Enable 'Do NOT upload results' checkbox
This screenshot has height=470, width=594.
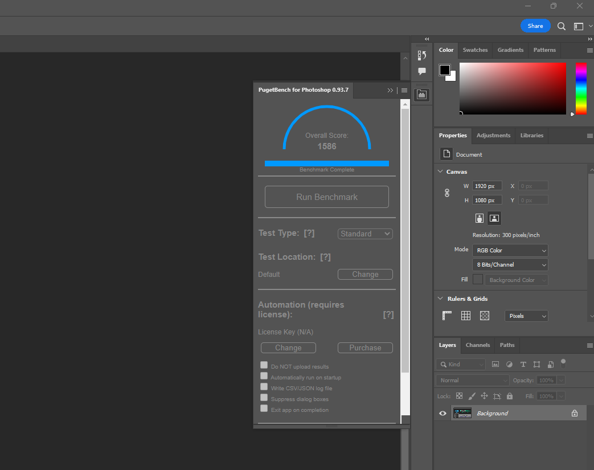click(264, 365)
